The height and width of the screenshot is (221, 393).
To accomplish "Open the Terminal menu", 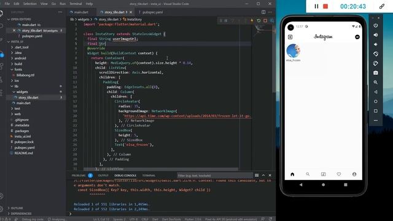I will [76, 4].
